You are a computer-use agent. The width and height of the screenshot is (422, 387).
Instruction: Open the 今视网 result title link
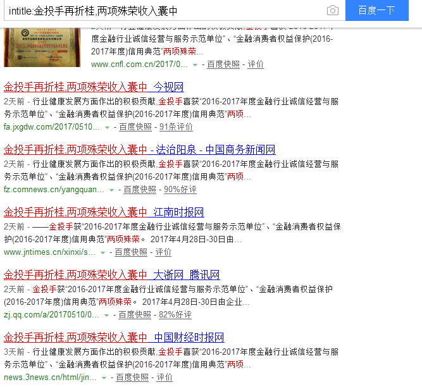(94, 87)
